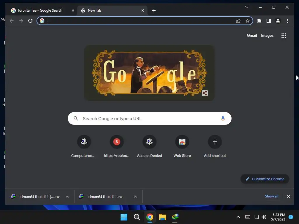Image resolution: width=299 pixels, height=224 pixels.
Task: Focus the Search Google or type a URL box
Action: coord(149,118)
